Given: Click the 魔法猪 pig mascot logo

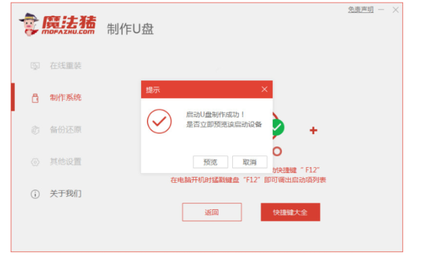Looking at the screenshot, I should [x=29, y=25].
